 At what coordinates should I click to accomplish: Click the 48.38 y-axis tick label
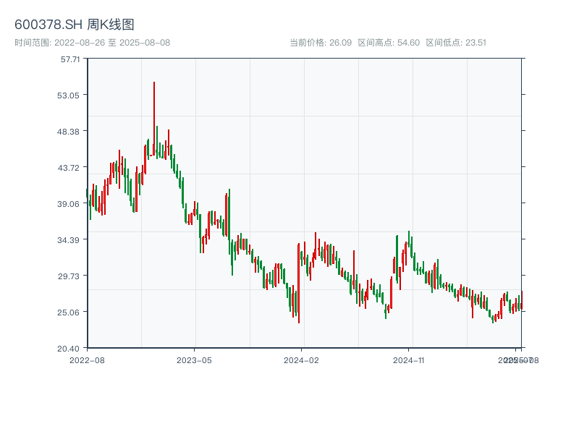pyautogui.click(x=70, y=132)
